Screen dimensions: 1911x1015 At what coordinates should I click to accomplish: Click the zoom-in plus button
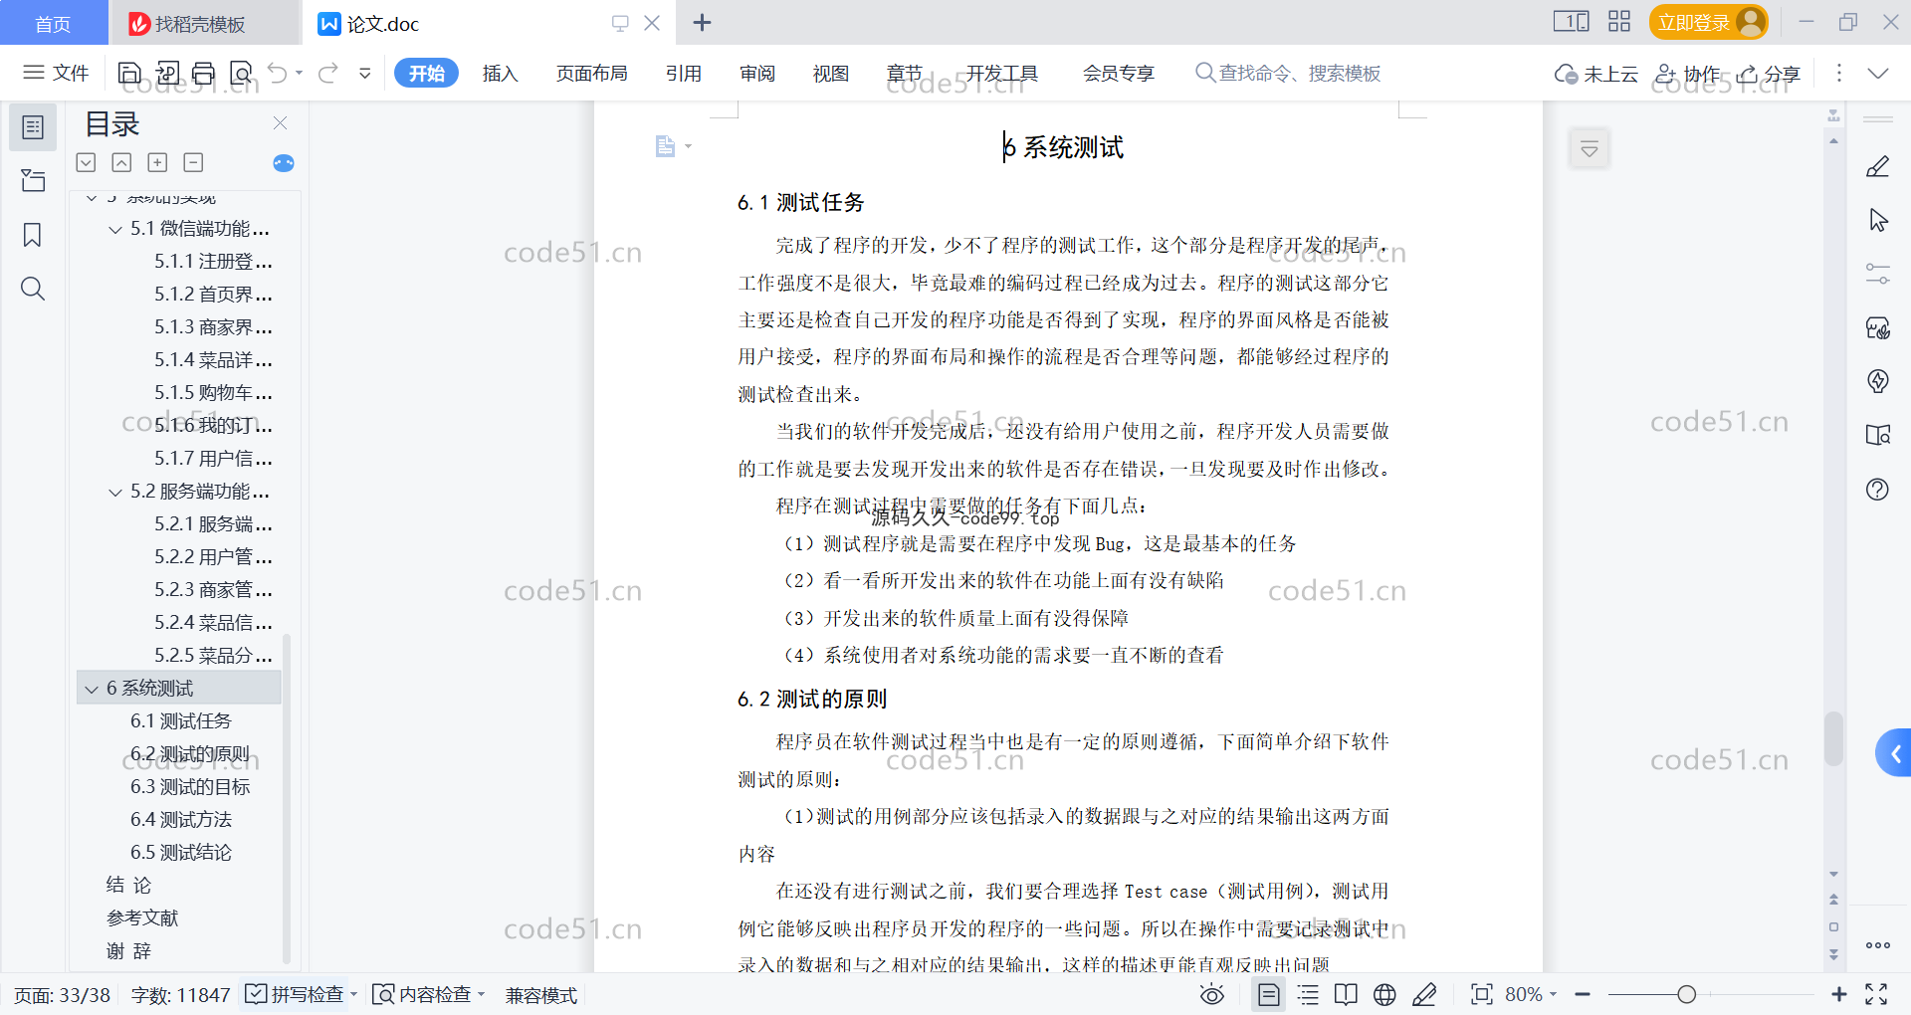tap(1839, 994)
